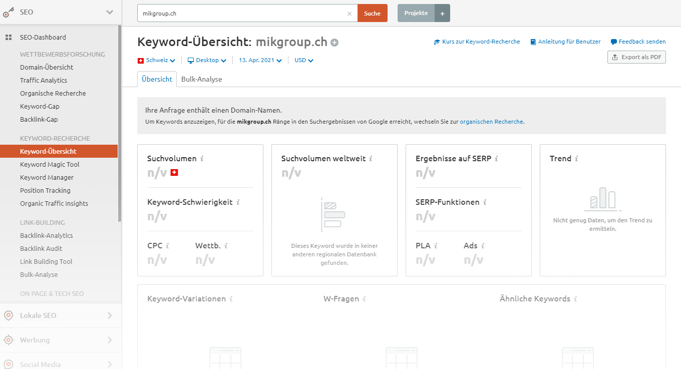This screenshot has height=369, width=681.
Task: Open the USD currency dropdown
Action: [304, 61]
